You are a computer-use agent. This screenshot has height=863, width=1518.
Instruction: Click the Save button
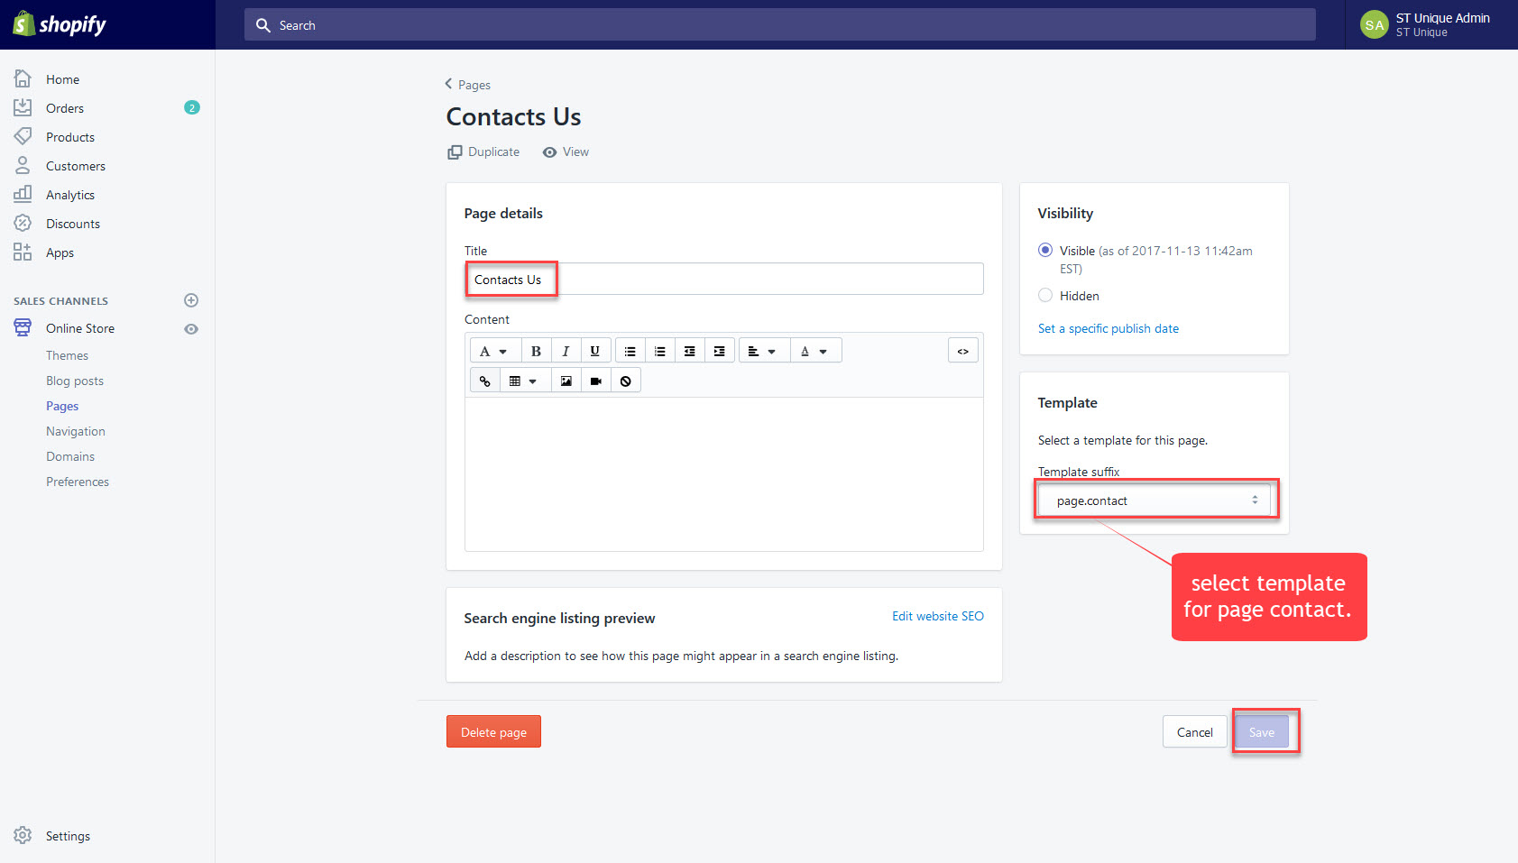pos(1262,732)
